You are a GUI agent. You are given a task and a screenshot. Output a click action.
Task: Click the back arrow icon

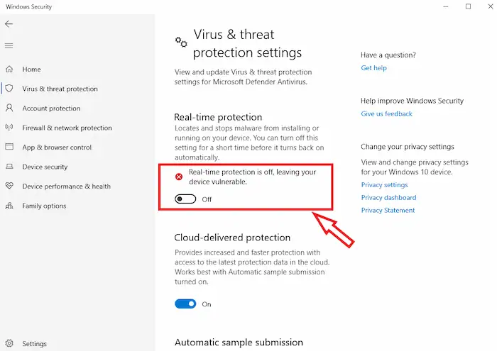(9, 24)
